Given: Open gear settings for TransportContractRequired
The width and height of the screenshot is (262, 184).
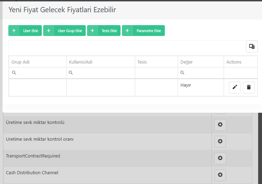Looking at the screenshot, I should 220,158.
